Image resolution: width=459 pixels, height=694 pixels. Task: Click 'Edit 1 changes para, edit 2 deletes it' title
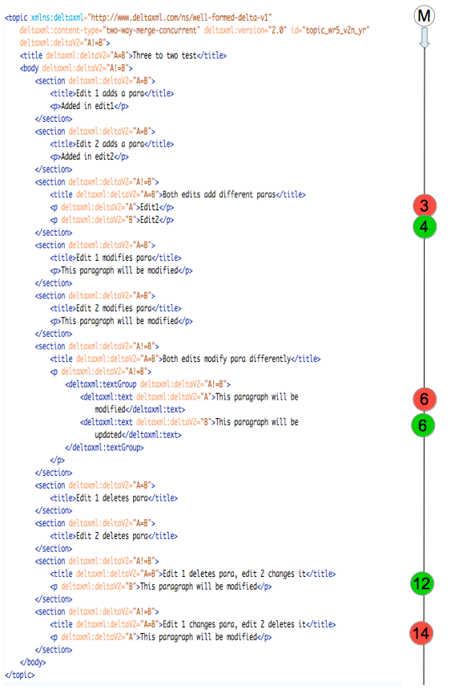tap(234, 624)
